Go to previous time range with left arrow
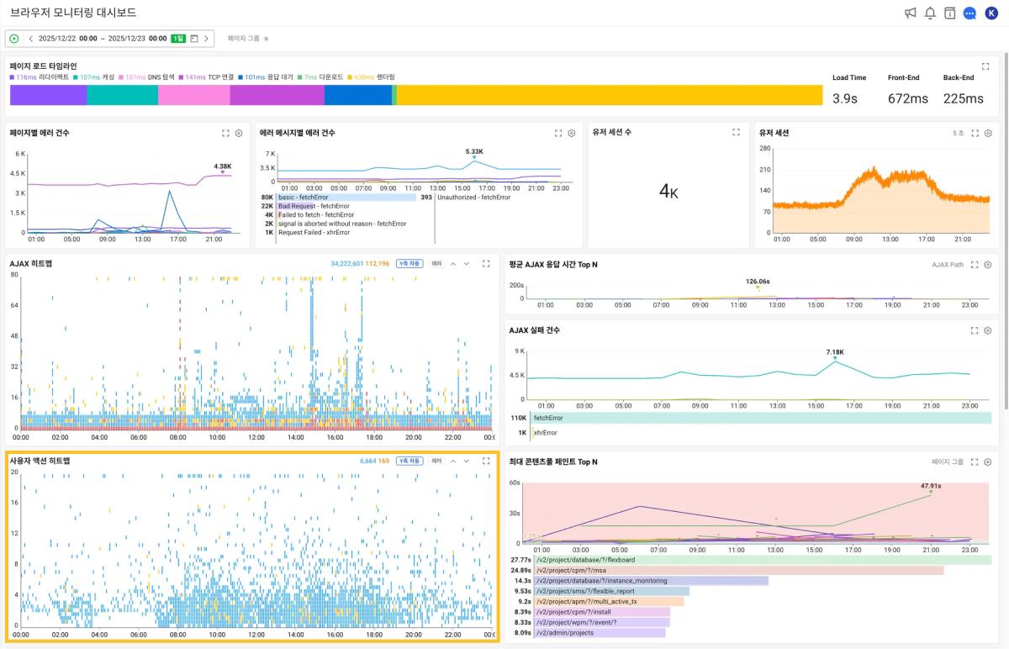 coord(31,39)
